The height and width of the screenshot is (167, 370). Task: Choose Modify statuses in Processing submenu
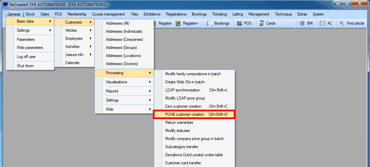click(177, 131)
